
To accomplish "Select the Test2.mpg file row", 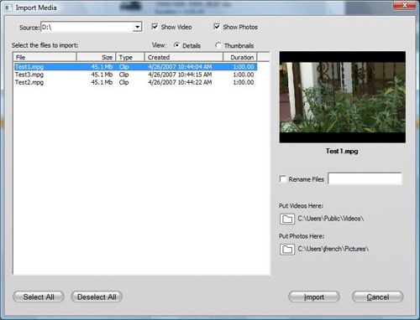I will point(135,82).
